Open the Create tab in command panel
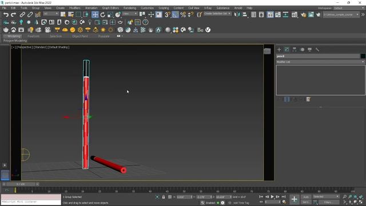This screenshot has width=366, height=206. click(x=279, y=50)
